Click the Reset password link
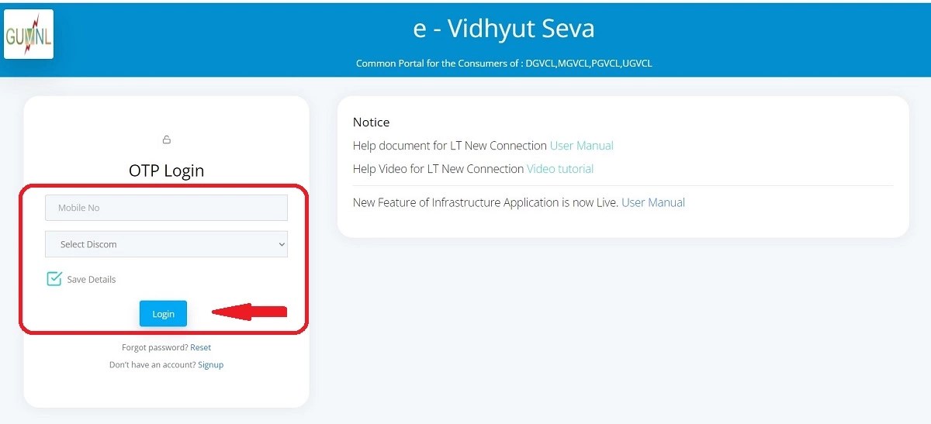The height and width of the screenshot is (424, 931). [x=200, y=347]
